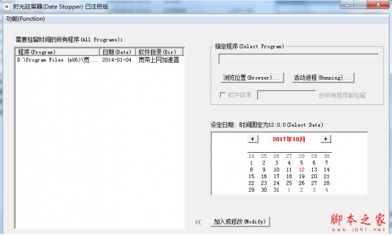Sort by 程序(Program) column header

pyautogui.click(x=57, y=52)
